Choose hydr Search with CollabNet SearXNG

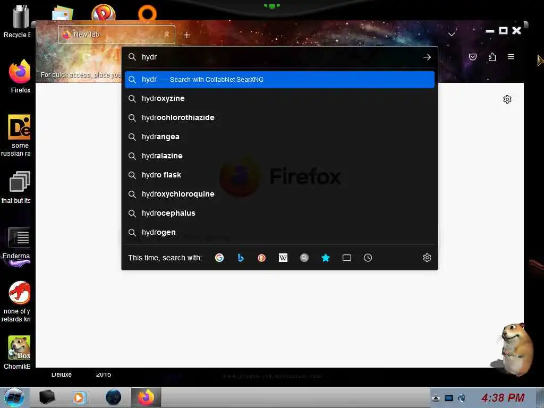click(x=279, y=80)
